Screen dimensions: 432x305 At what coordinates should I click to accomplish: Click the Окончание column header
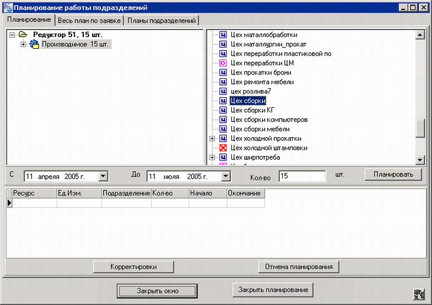tap(246, 194)
